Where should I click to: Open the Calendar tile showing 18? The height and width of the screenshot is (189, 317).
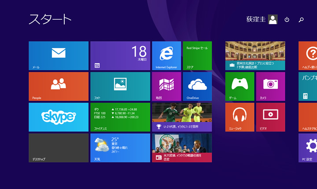click(120, 56)
